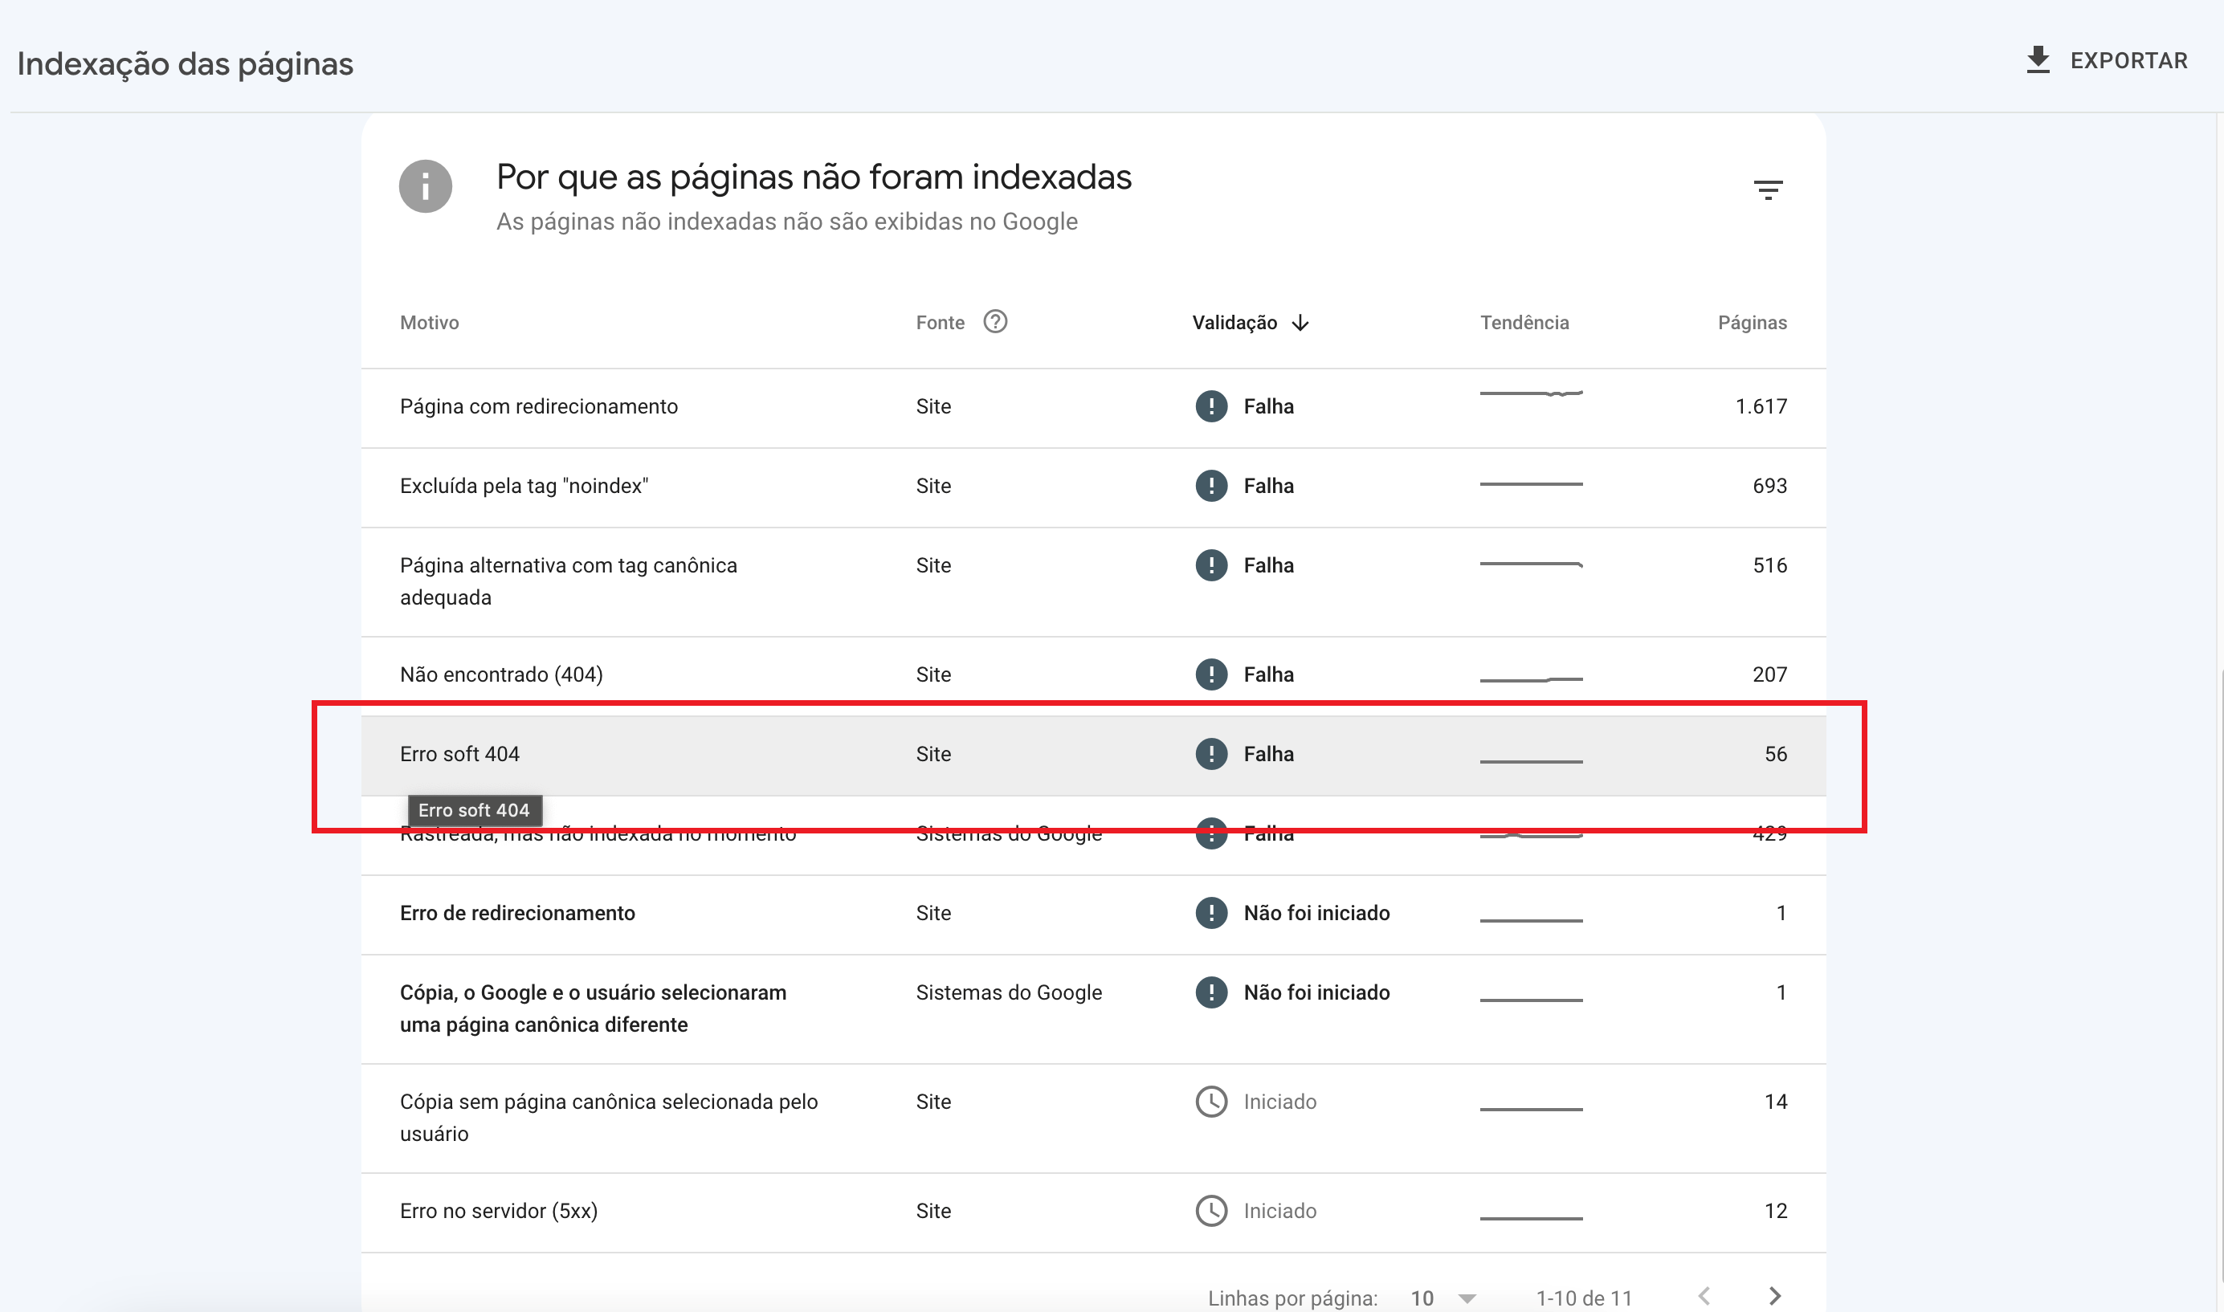Click trend sparkline in Página com redirecionamento row
Image resolution: width=2224 pixels, height=1312 pixels.
tap(1531, 393)
